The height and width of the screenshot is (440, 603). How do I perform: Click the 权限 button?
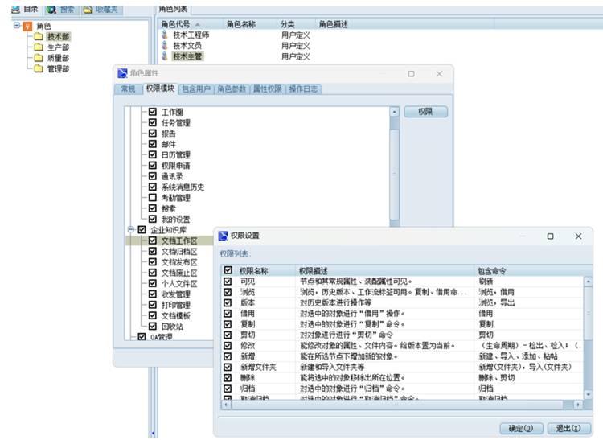425,113
